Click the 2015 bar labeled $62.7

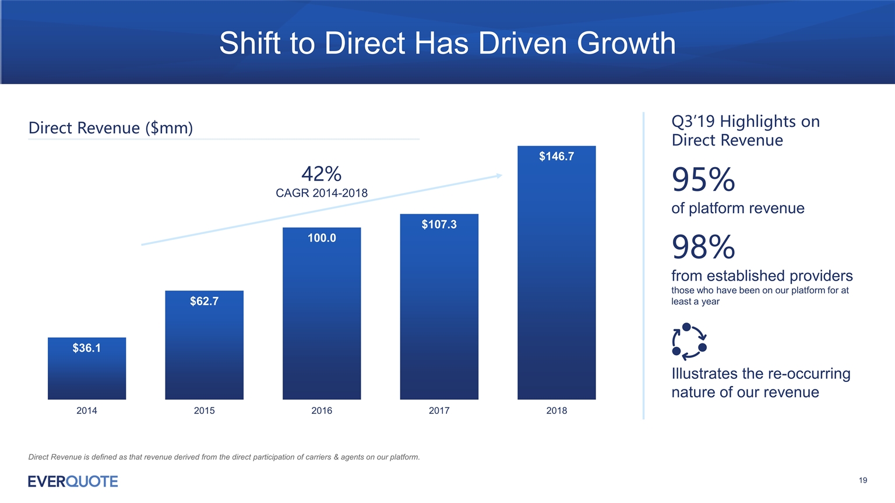(204, 345)
